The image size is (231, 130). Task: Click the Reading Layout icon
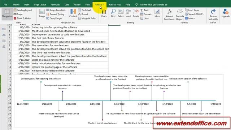(15, 10)
